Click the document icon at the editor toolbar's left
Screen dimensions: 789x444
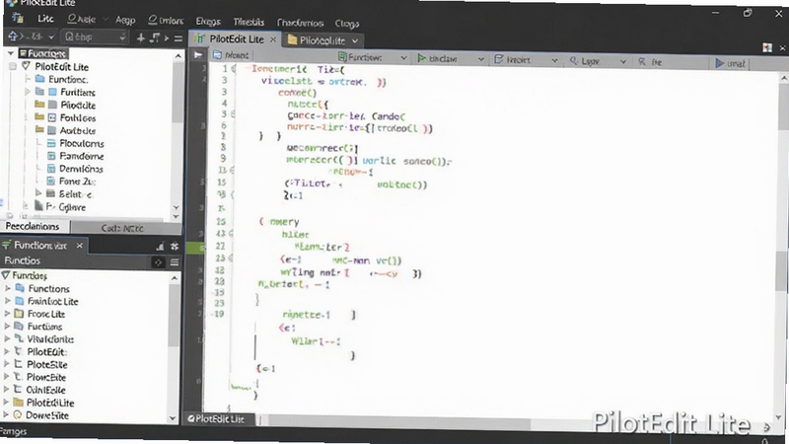click(x=217, y=54)
